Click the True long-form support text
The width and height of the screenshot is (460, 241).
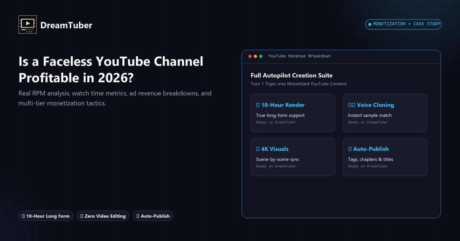click(280, 115)
